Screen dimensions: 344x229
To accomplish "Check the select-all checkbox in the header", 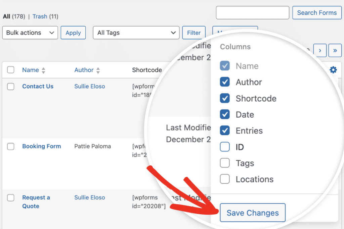I will pos(10,70).
